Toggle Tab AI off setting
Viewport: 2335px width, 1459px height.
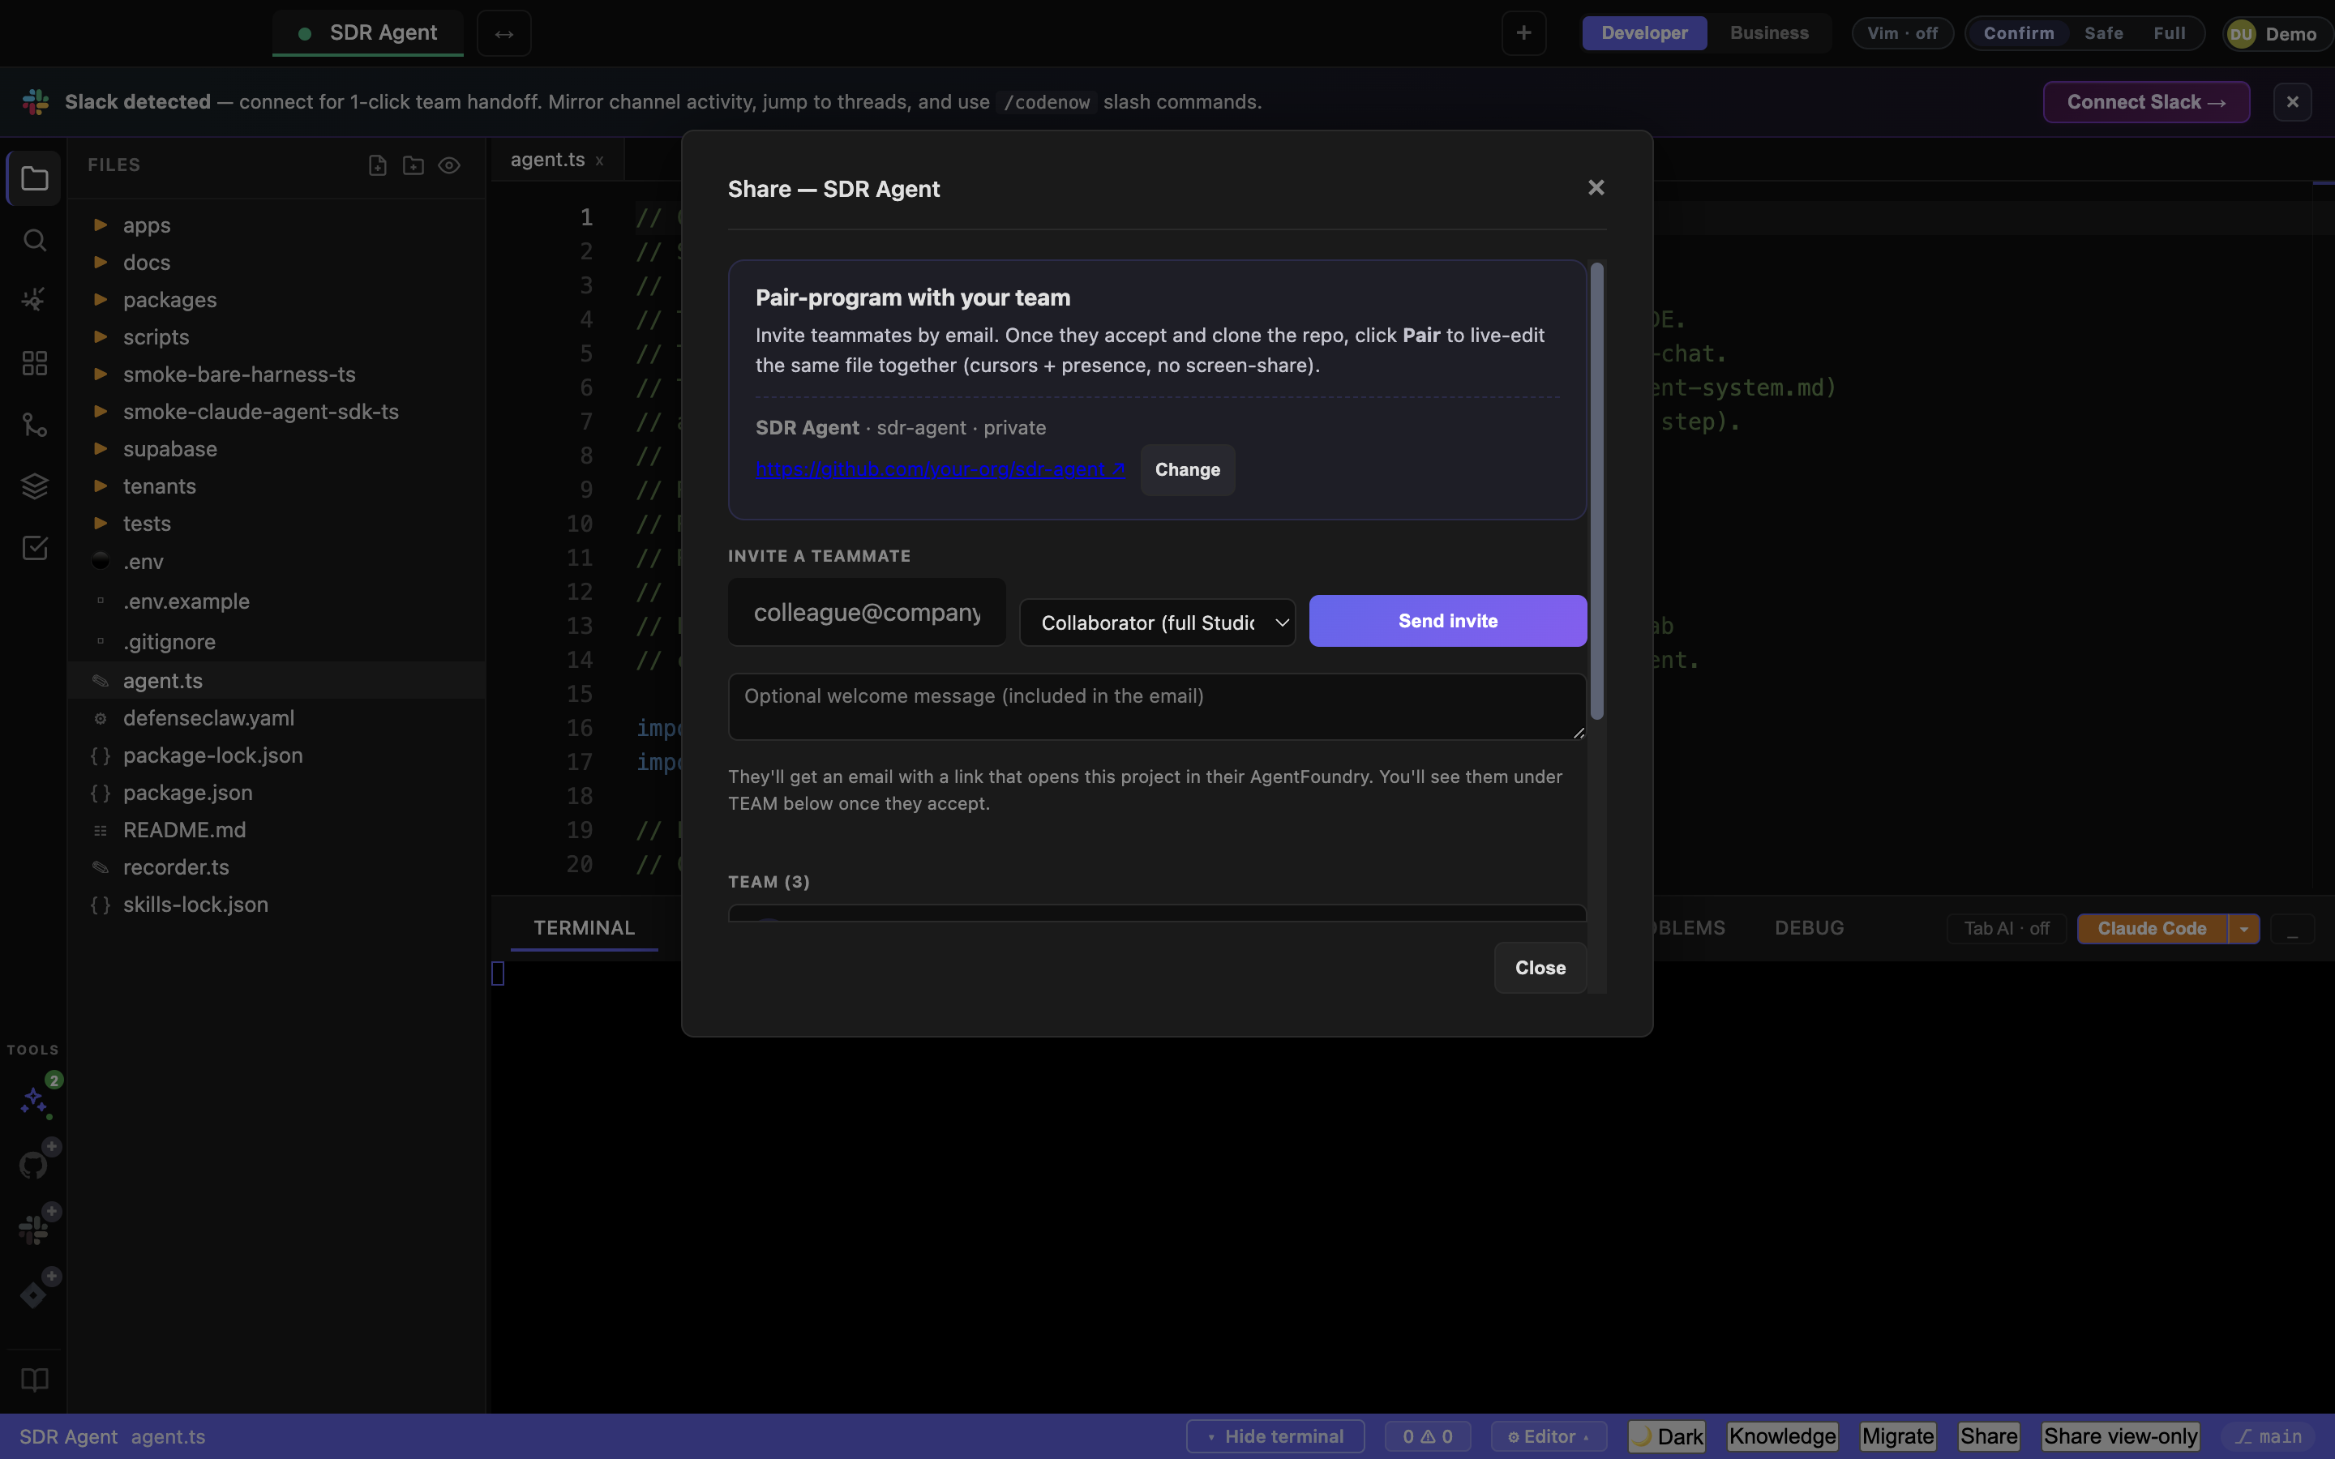click(2006, 928)
